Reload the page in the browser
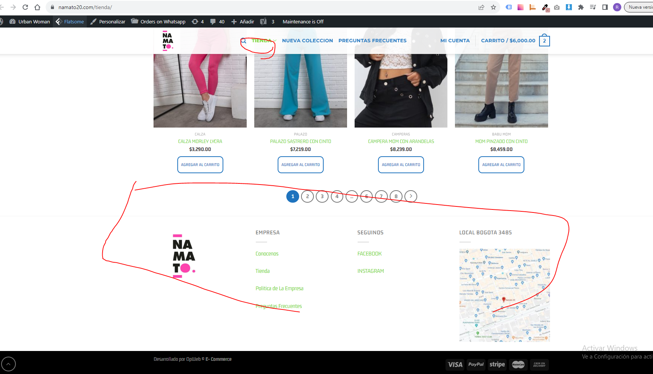This screenshot has height=374, width=653. (x=25, y=7)
